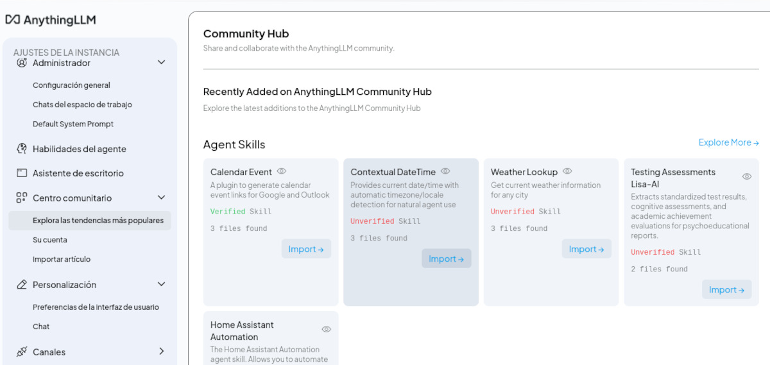Open Preferencias de la interfaz de usuario

[x=96, y=307]
